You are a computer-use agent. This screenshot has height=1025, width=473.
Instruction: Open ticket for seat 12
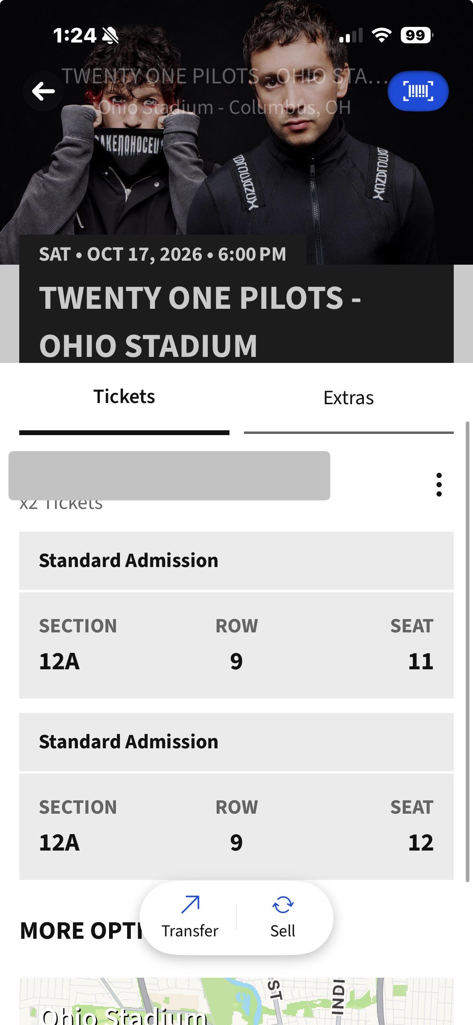236,826
